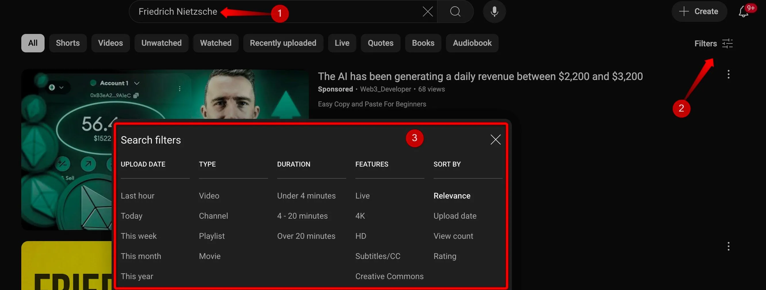
Task: Filter by upload date This week
Action: (139, 236)
